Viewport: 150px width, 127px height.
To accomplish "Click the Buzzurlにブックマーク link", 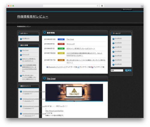I will click(57, 67).
